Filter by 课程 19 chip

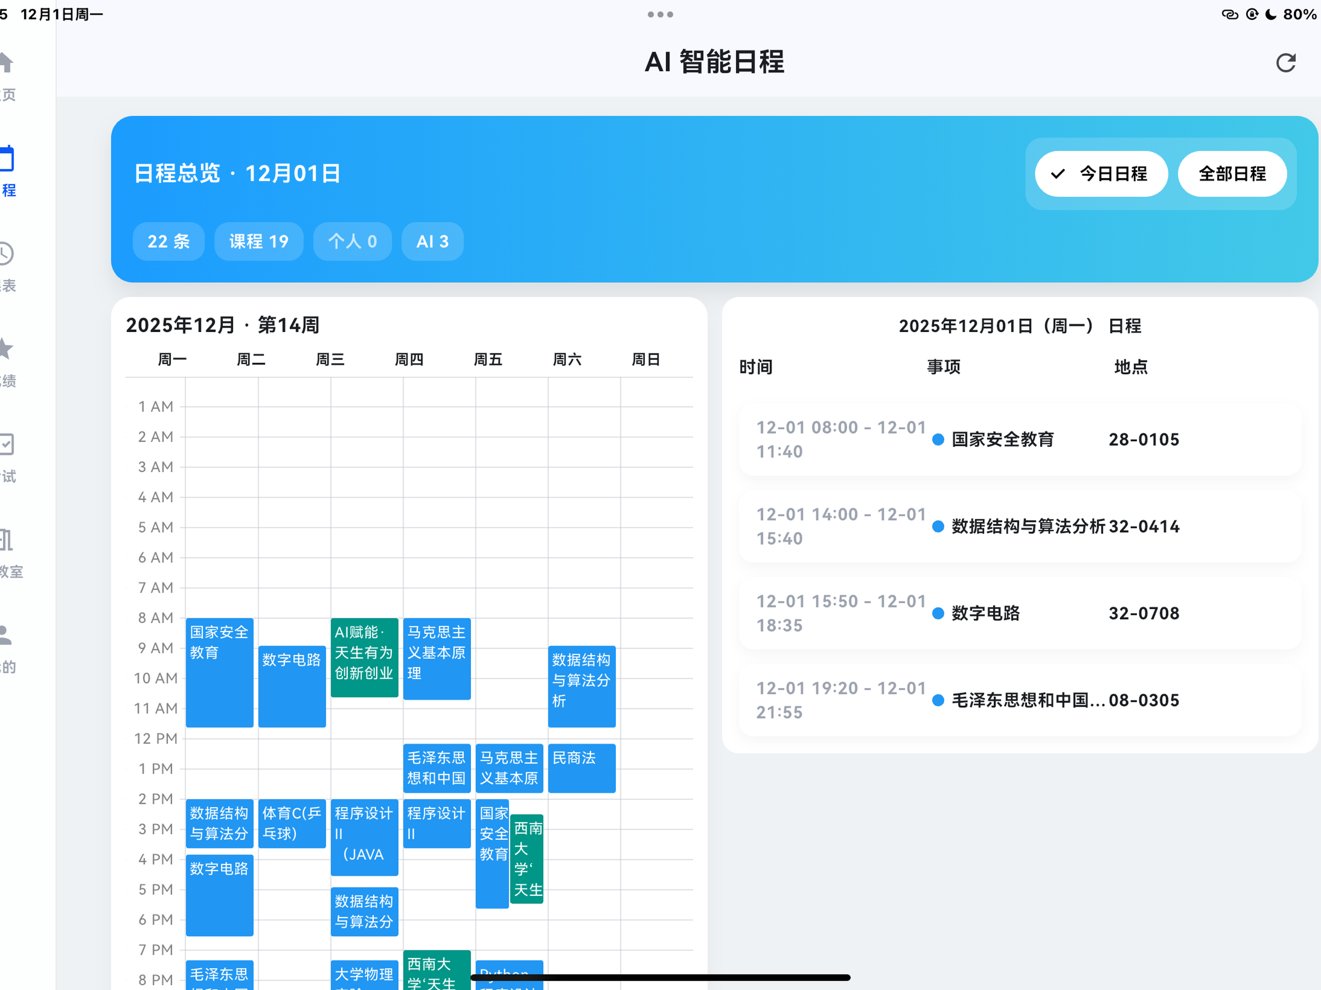(x=259, y=241)
